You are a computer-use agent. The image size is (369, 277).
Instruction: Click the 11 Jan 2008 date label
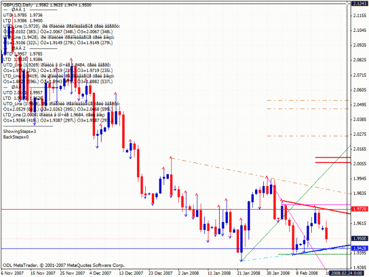pos(219,273)
